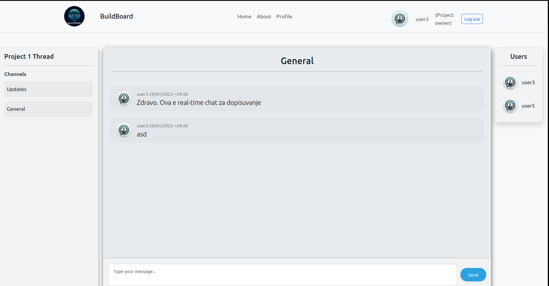The image size is (549, 286).
Task: Switch to the Updates channel
Action: (x=49, y=89)
